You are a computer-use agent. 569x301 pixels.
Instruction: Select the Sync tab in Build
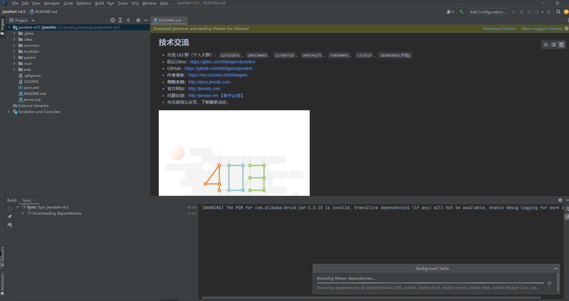(x=27, y=200)
